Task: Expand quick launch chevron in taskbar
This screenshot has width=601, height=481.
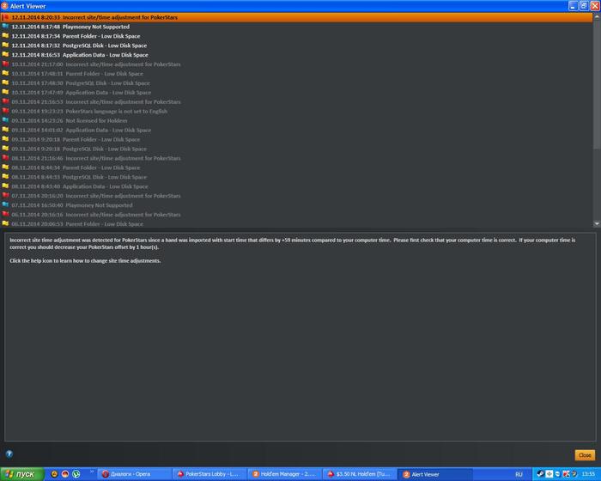Action: point(92,472)
